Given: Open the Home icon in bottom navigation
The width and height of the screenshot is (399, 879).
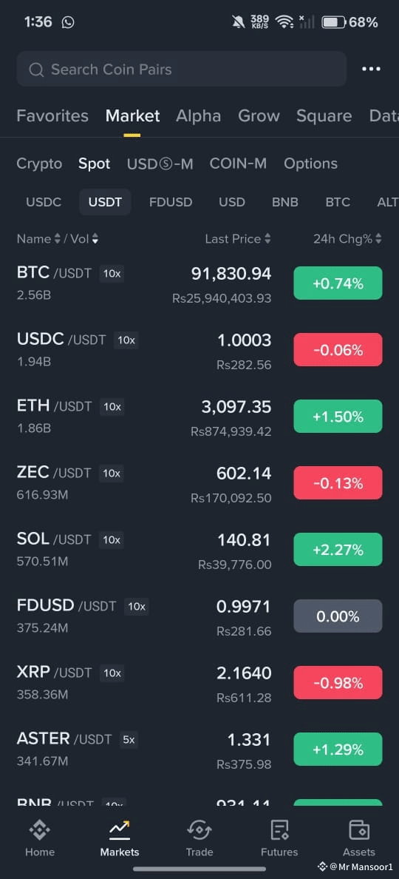Looking at the screenshot, I should click(x=40, y=829).
